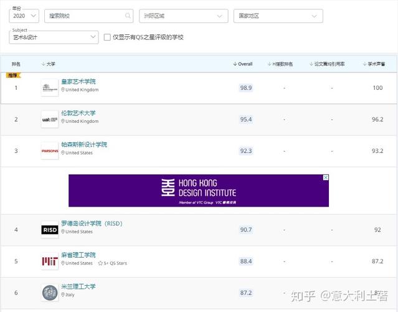Open the 皇家艺术学院 link
This screenshot has width=398, height=312.
click(x=78, y=81)
